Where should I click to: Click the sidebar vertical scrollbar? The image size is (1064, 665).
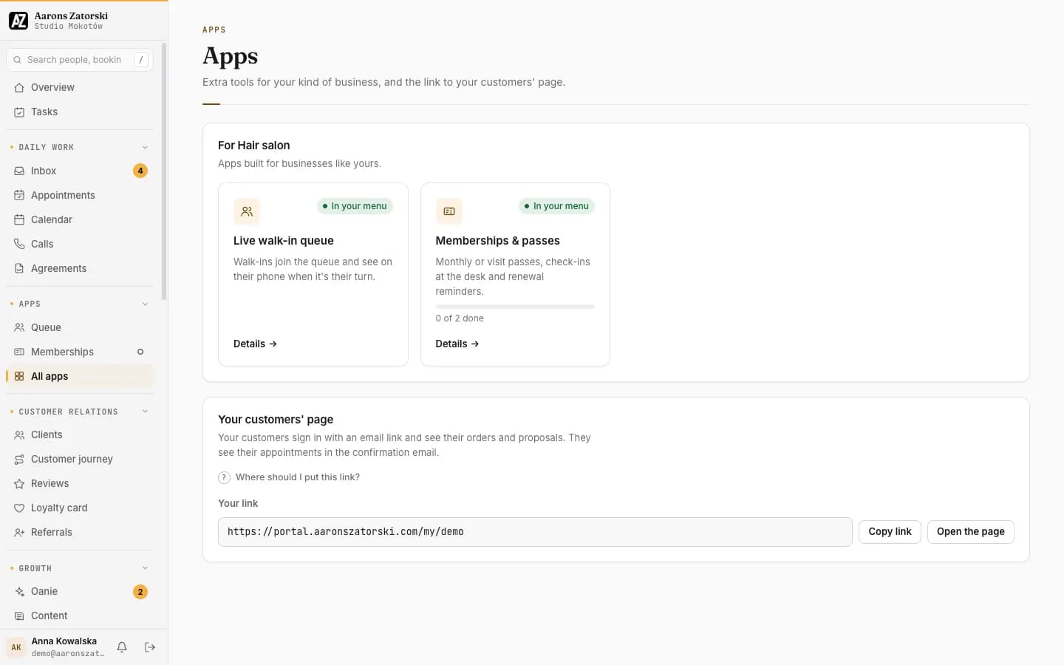[164, 171]
